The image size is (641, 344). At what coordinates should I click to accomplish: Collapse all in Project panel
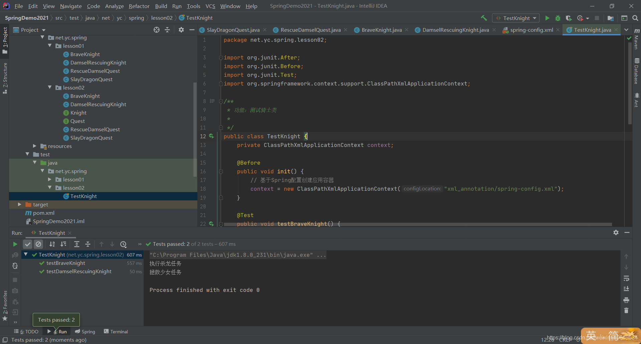[167, 30]
